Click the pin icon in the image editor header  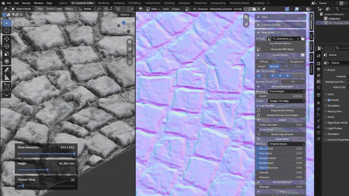[264, 9]
